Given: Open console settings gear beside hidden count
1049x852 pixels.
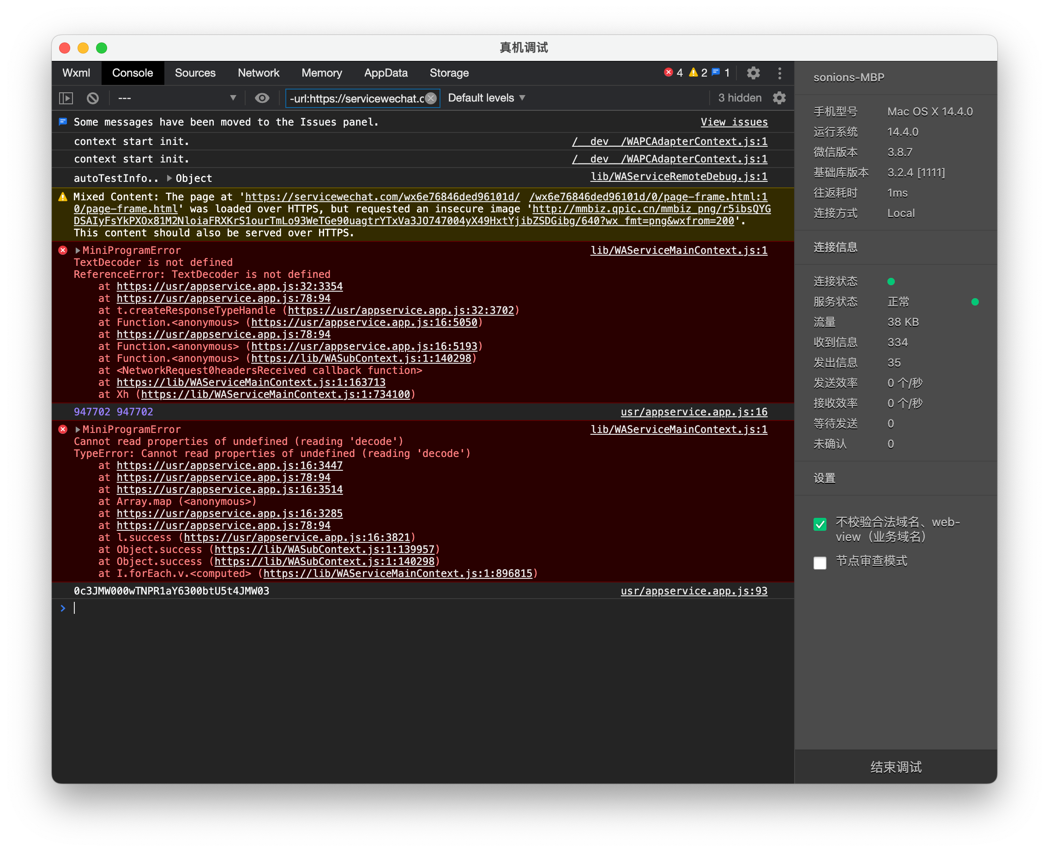Looking at the screenshot, I should (x=779, y=98).
